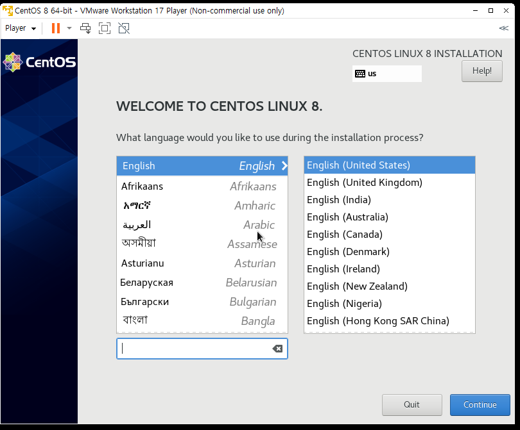Click the Send Ctrl+Alt+Del icon

pyautogui.click(x=85, y=28)
